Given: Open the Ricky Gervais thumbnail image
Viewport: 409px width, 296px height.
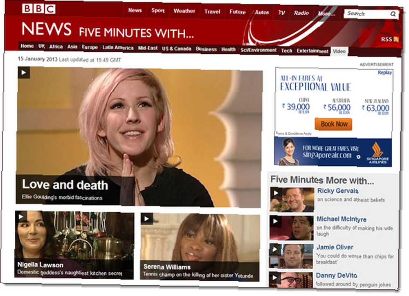Looking at the screenshot, I should 292,199.
